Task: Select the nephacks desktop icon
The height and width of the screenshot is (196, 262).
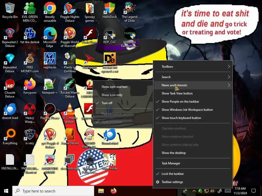Action: (x=50, y=61)
